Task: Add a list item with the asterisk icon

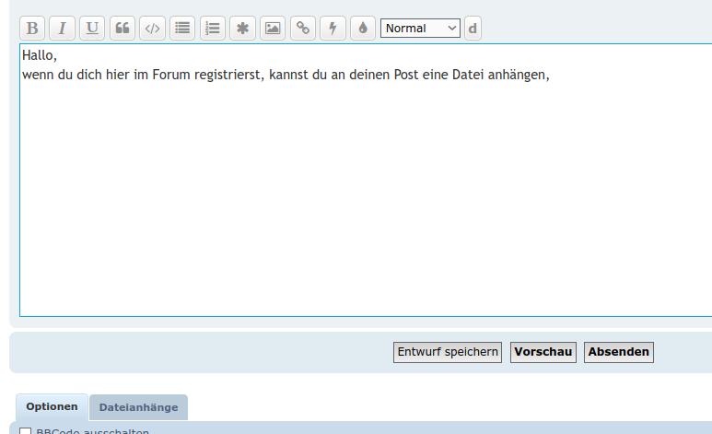Action: pos(242,28)
